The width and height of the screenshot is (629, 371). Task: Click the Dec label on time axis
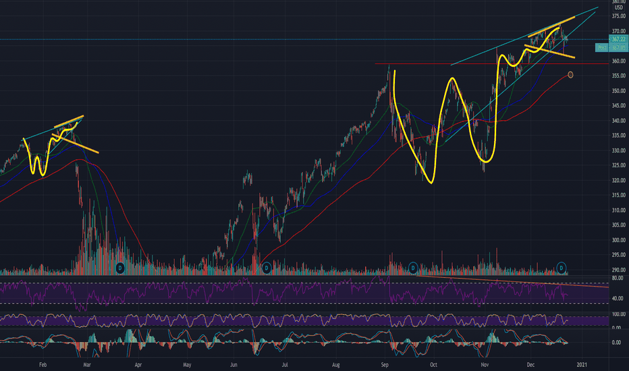[x=530, y=365]
